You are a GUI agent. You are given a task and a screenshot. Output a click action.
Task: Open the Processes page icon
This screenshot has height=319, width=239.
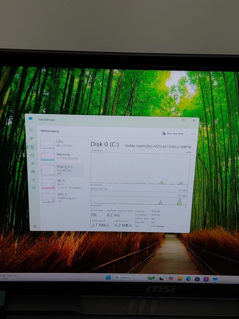pos(31,138)
